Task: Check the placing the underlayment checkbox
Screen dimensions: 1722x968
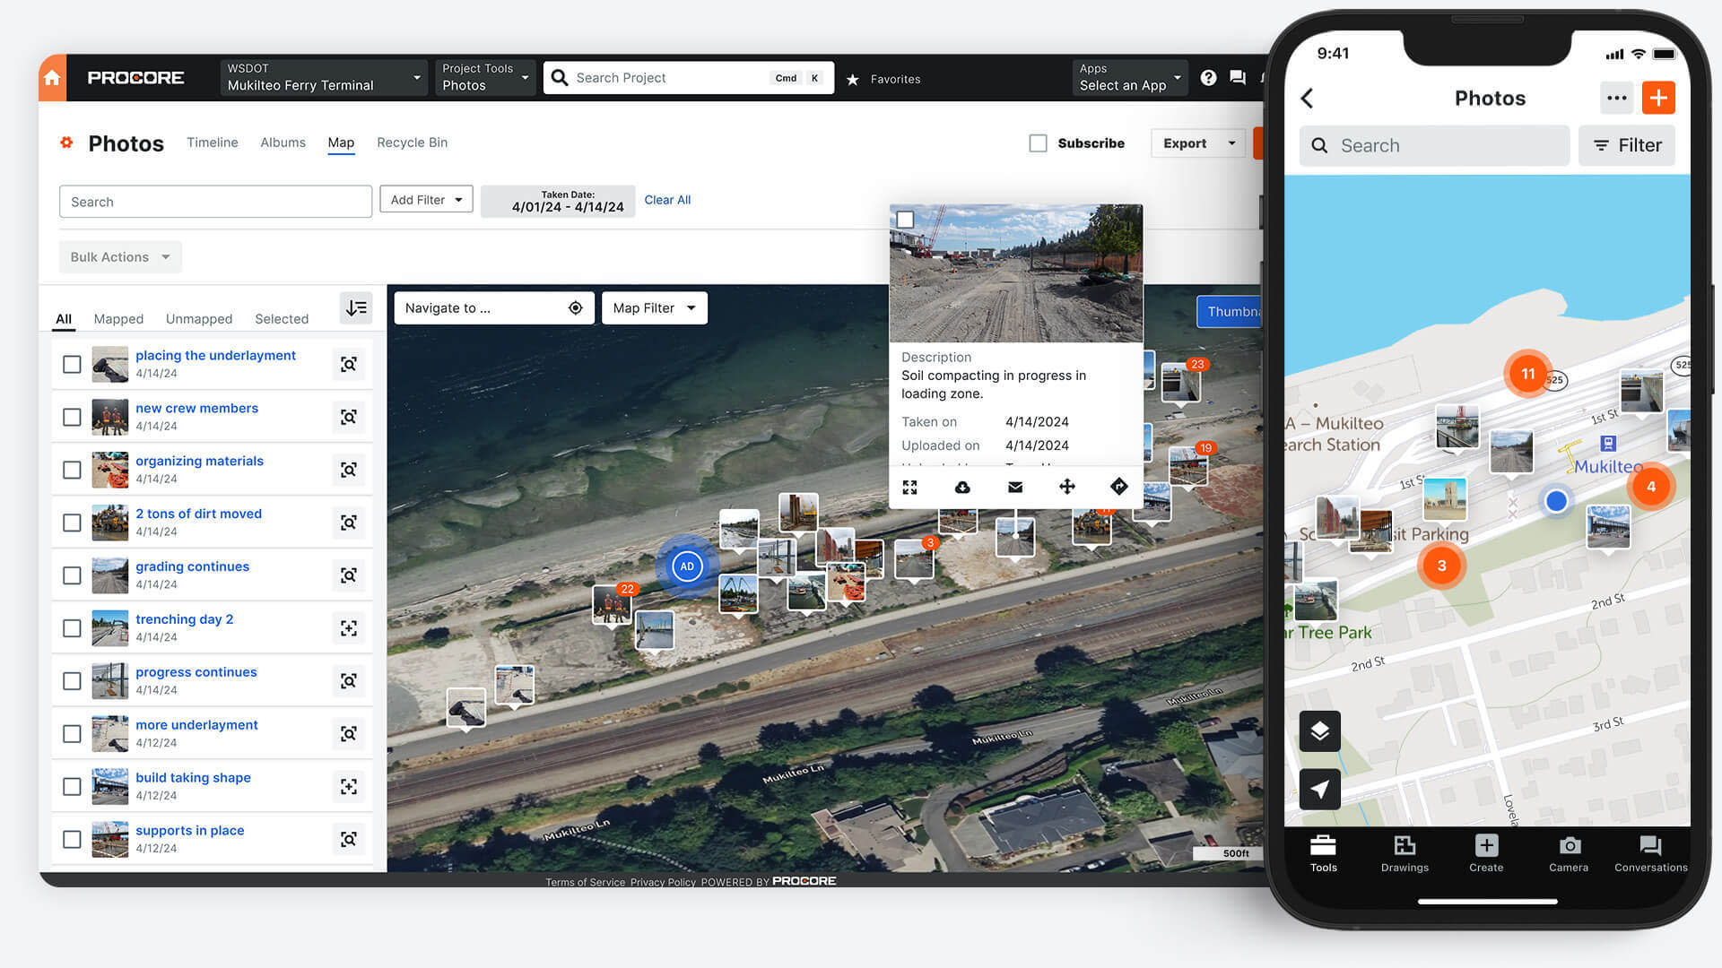Action: 71,364
